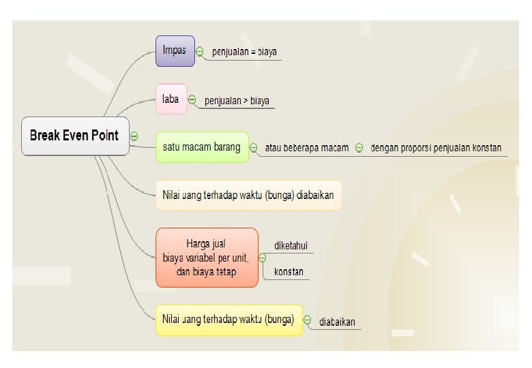Select the node ending in (bunga) diabaikan
The width and height of the screenshot is (532, 368).
pos(248,195)
